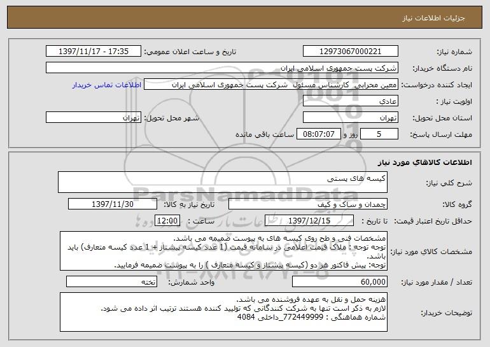This screenshot has width=490, height=347.
Task: Click the label تاریخ و ساعت اعلان عمومی
Action: (x=190, y=52)
